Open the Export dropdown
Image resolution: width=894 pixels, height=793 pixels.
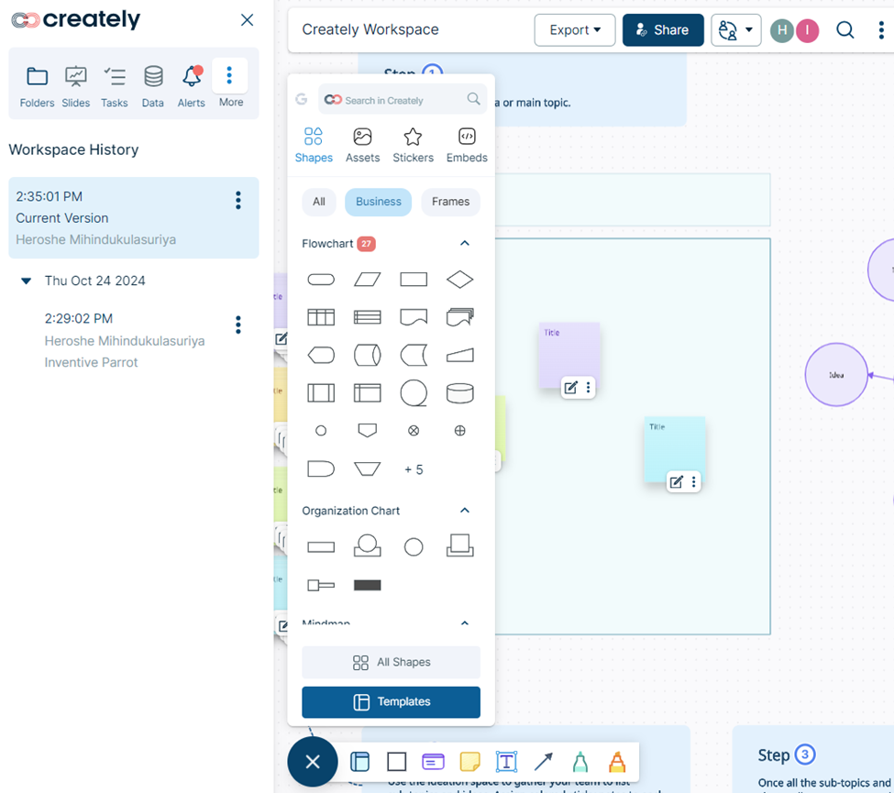point(575,30)
